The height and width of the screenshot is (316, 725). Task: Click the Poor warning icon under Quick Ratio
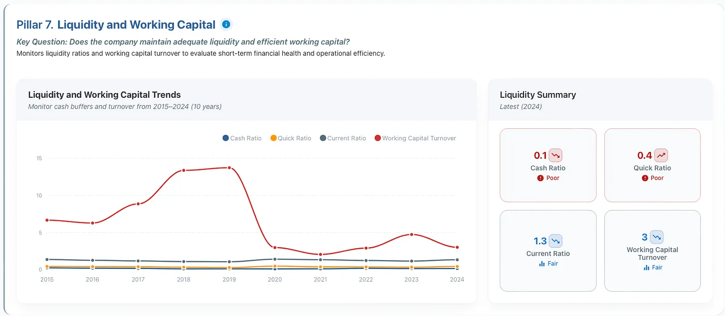click(645, 178)
